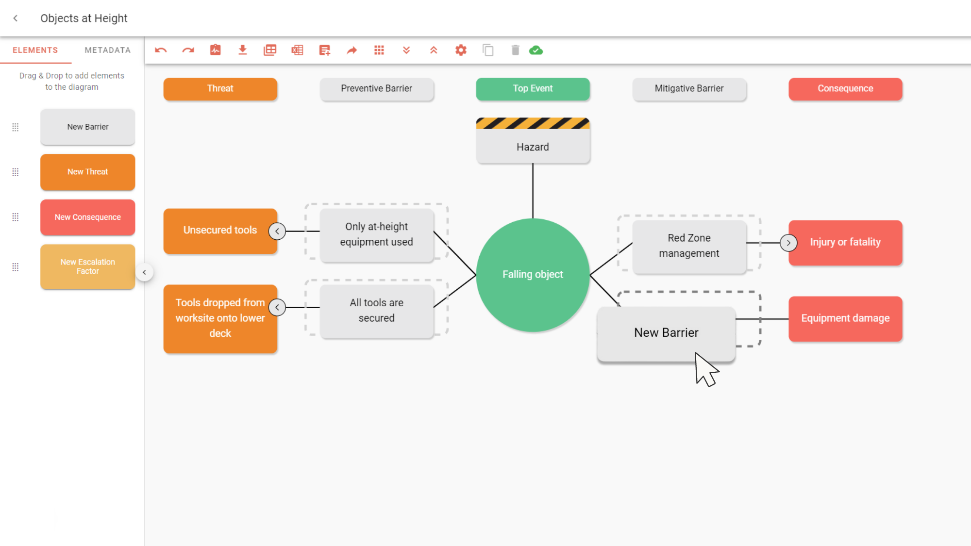971x546 pixels.
Task: Select the Equipment damage consequence box
Action: (845, 318)
